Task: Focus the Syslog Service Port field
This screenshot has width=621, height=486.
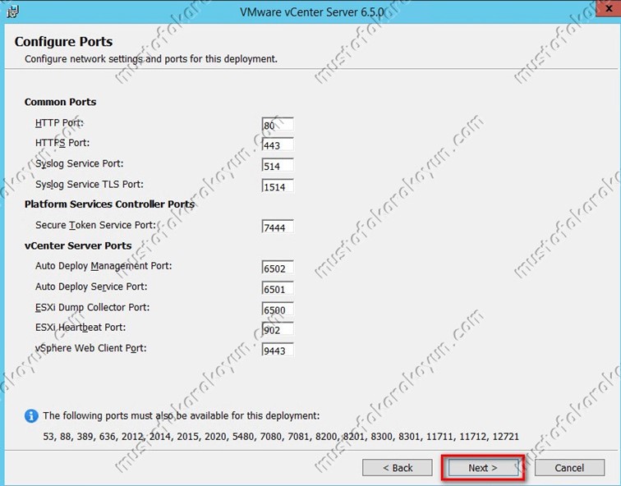Action: click(x=278, y=166)
